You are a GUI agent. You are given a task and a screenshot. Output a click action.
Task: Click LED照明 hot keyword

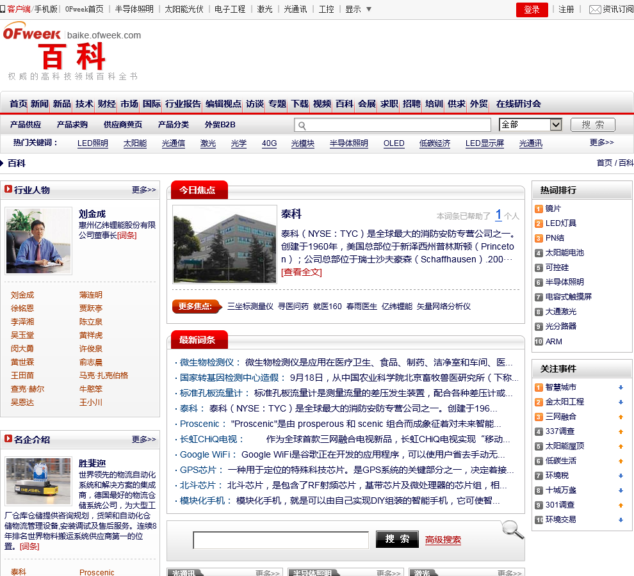tap(93, 143)
